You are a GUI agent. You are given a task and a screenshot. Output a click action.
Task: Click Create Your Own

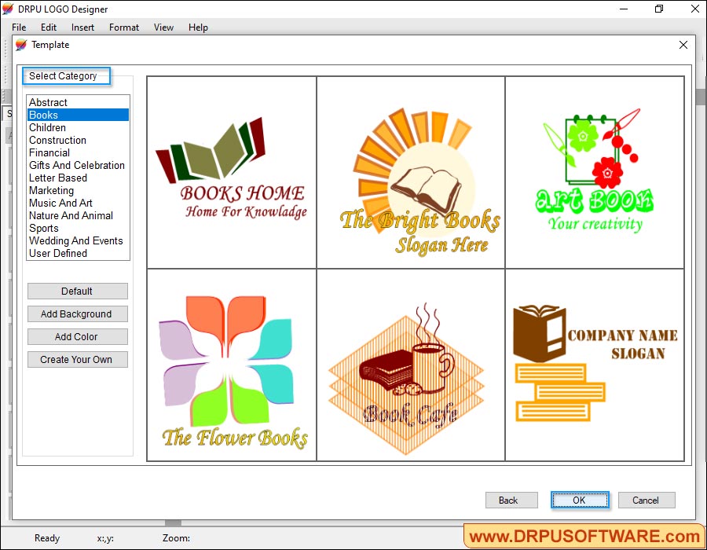[x=77, y=359]
